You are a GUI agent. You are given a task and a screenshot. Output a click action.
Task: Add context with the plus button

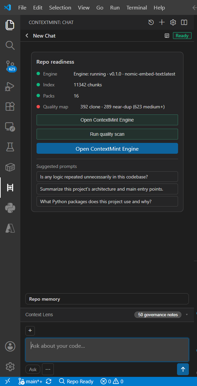[x=30, y=330]
